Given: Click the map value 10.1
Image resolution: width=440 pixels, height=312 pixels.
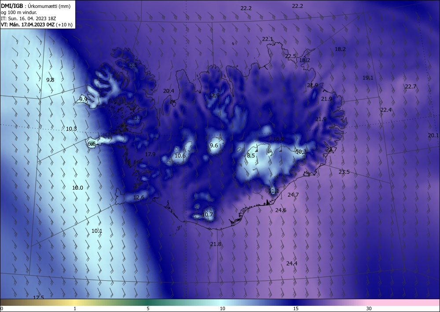Looking at the screenshot, I should pyautogui.click(x=97, y=231).
